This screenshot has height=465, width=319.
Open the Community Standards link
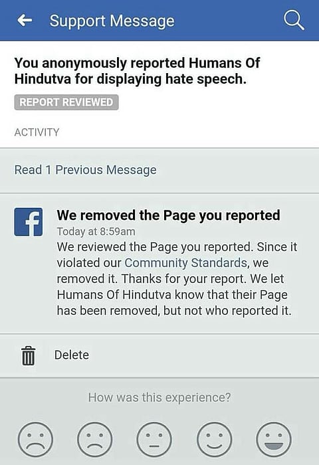coord(185,263)
